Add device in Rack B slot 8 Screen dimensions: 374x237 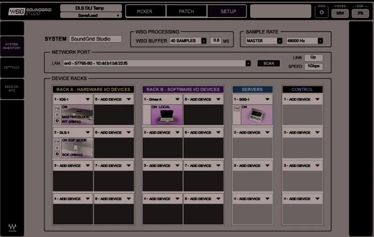tap(203, 199)
